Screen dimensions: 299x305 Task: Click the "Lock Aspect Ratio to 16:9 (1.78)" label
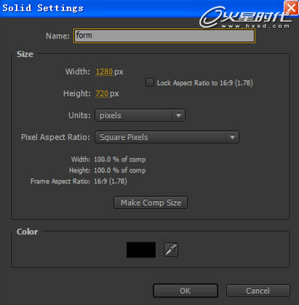pyautogui.click(x=205, y=83)
